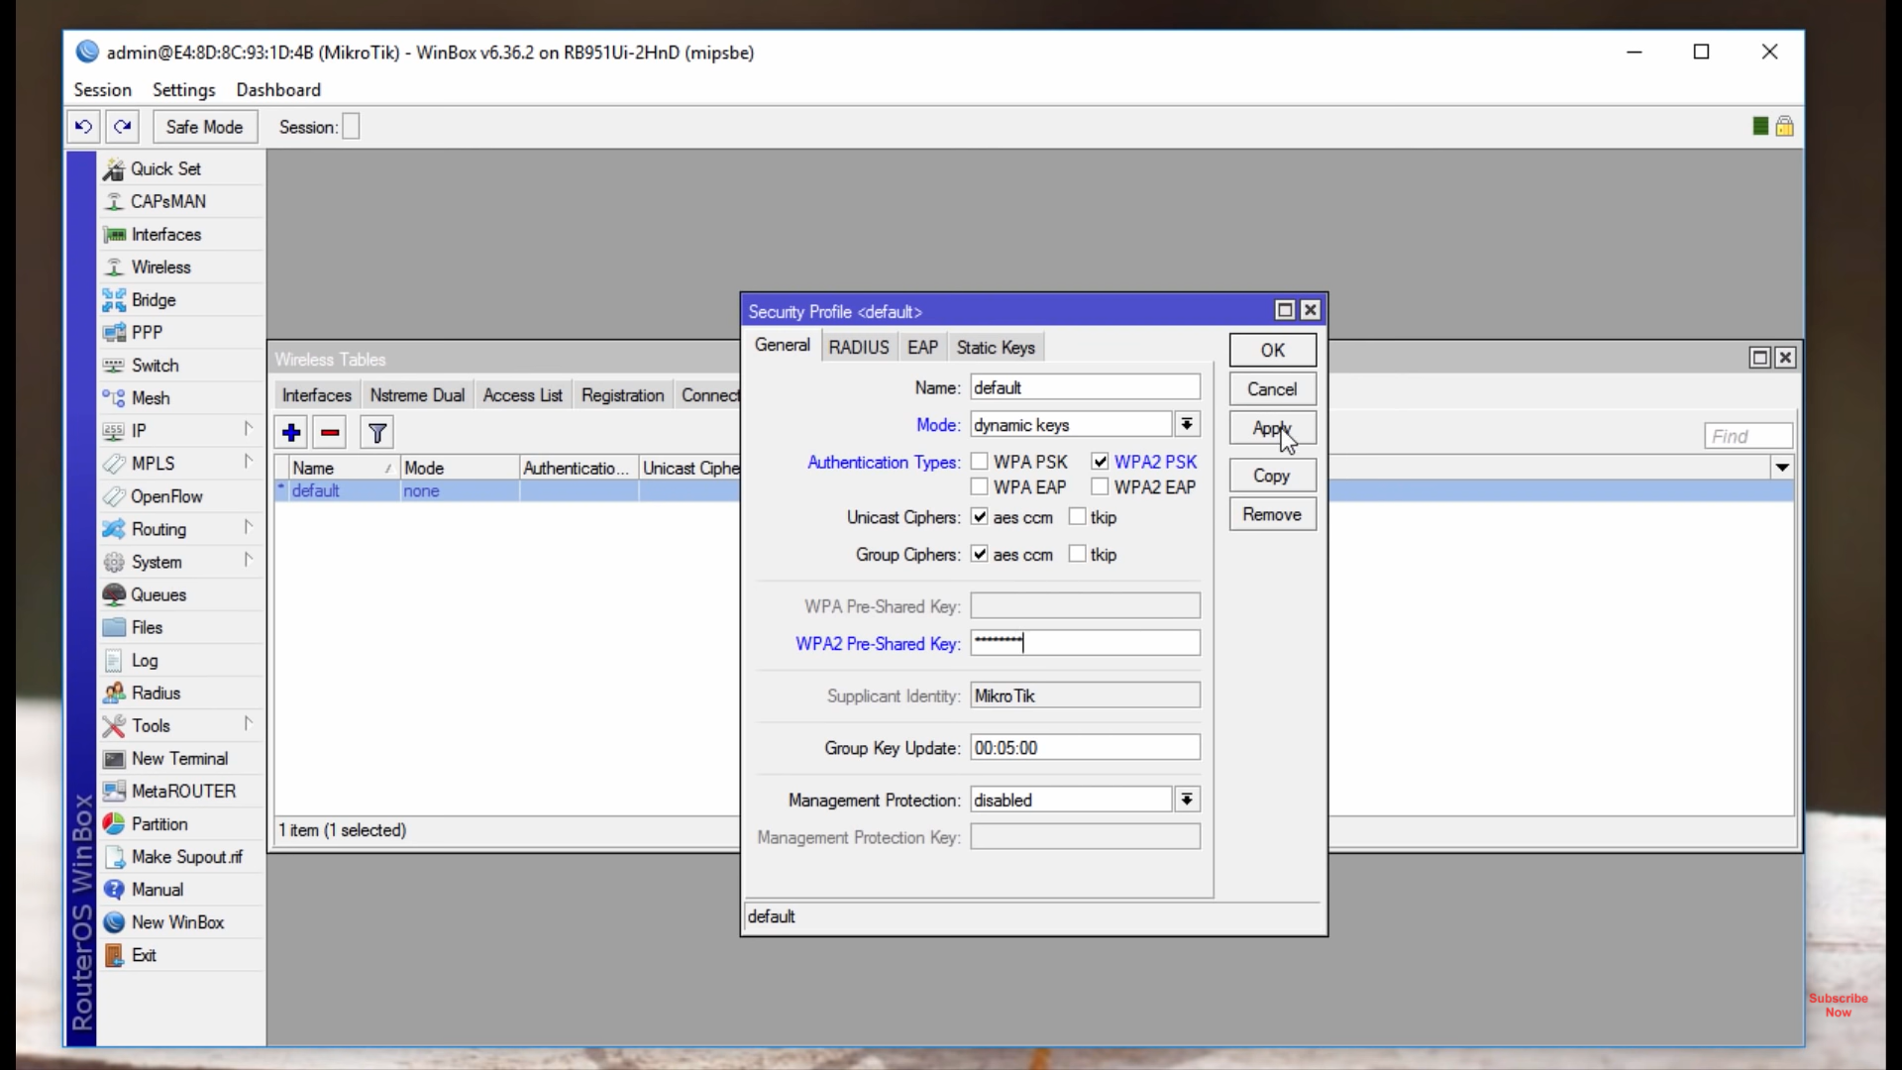The height and width of the screenshot is (1070, 1902).
Task: Click the Group Key Update field
Action: tap(1084, 748)
